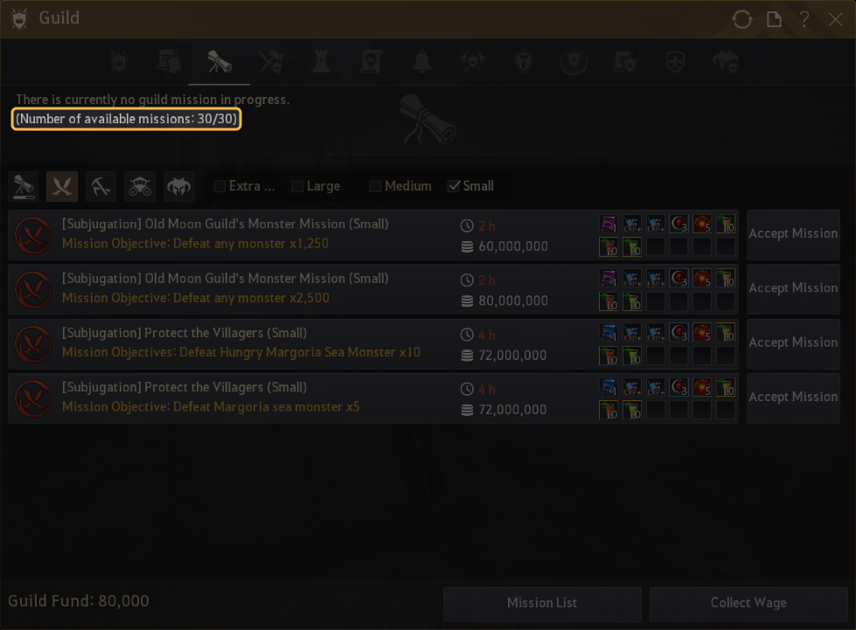Screen dimensions: 856x630
Task: Select the gathering pickaxe filter icon
Action: (x=101, y=186)
